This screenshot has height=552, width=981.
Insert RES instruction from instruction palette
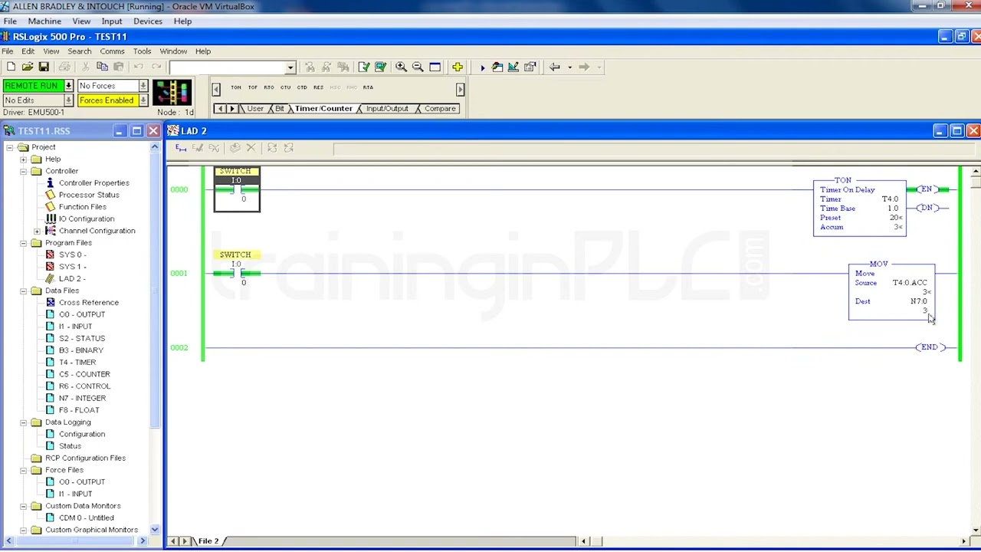(x=318, y=87)
